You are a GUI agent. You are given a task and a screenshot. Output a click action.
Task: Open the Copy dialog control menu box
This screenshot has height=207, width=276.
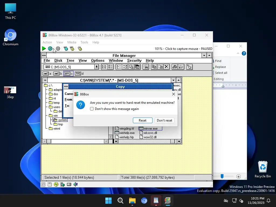coord(66,87)
